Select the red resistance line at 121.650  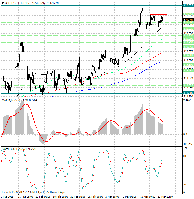159,14
